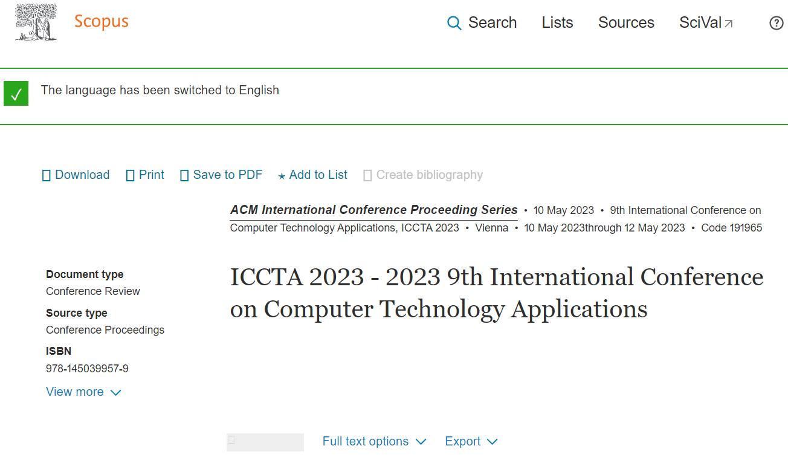Click the magnifying glass search icon
The height and width of the screenshot is (469, 788).
[x=454, y=24]
